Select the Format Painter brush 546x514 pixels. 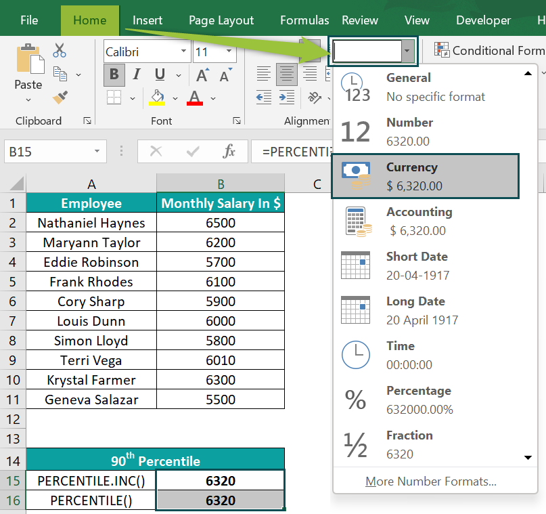(x=60, y=98)
